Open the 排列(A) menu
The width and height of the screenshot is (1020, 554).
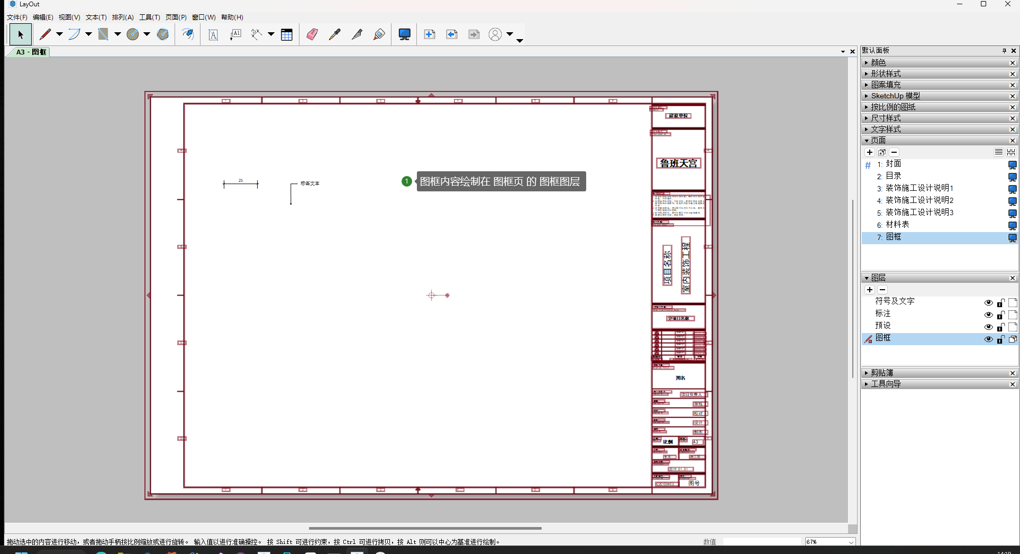[123, 17]
